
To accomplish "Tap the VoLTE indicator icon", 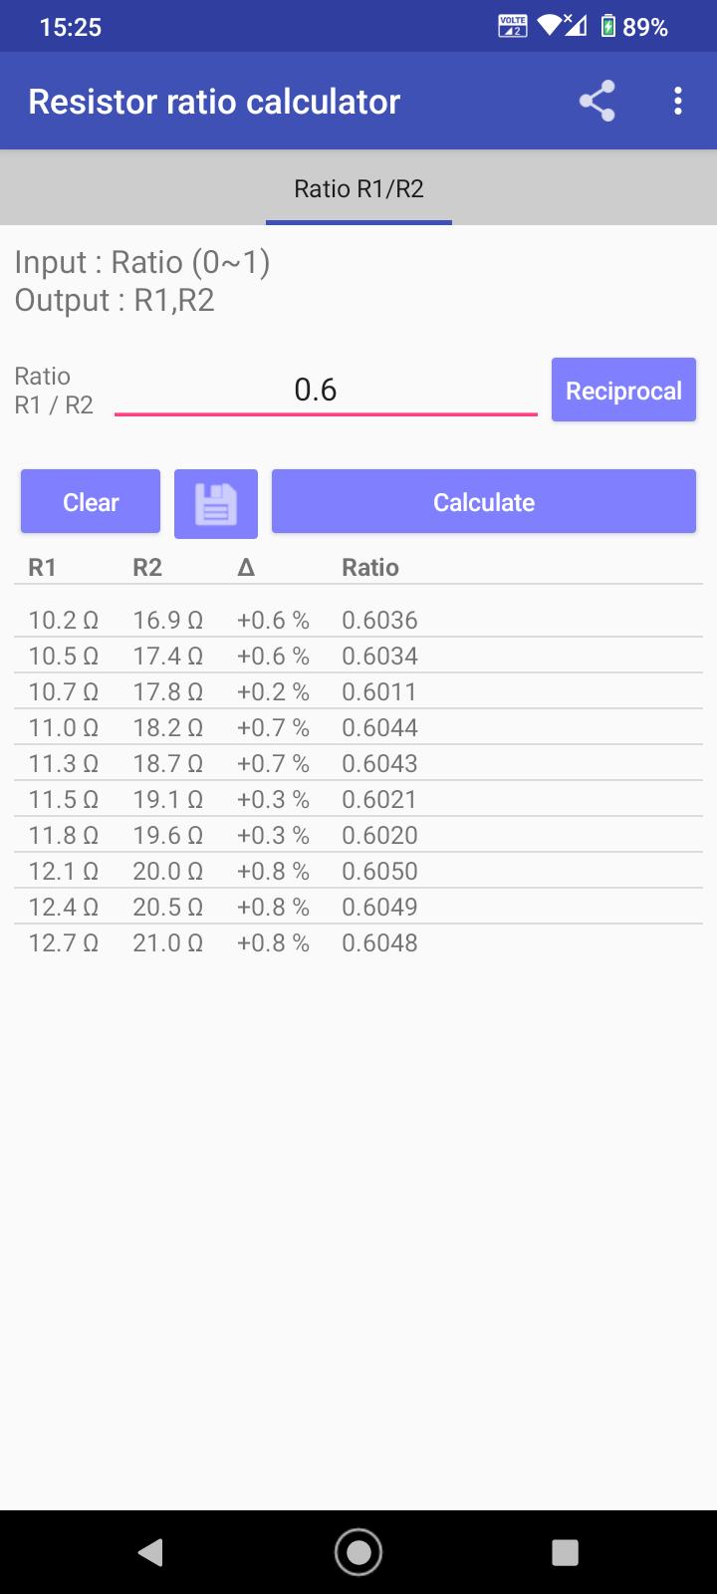I will tap(512, 27).
